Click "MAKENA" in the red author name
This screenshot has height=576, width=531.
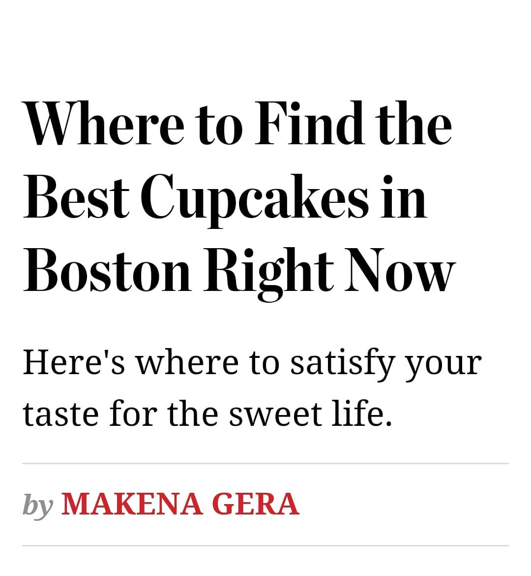pyautogui.click(x=129, y=504)
